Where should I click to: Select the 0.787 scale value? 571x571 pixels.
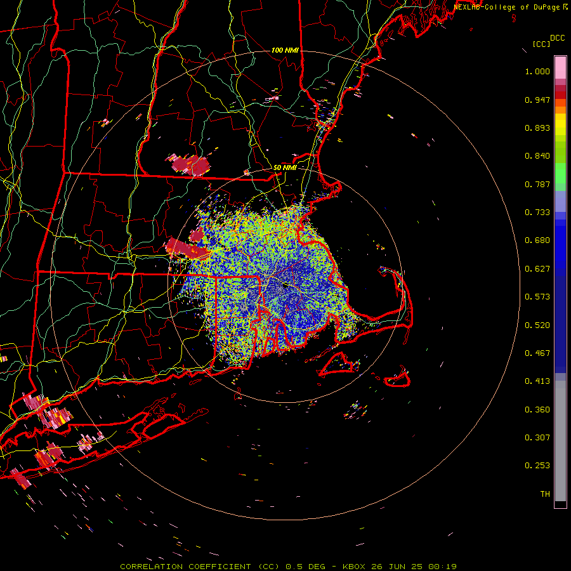click(x=537, y=184)
